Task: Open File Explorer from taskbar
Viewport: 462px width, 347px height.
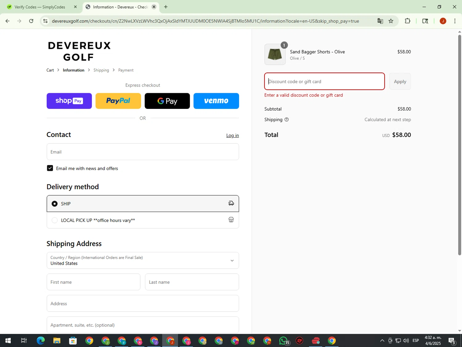Action: 57,341
